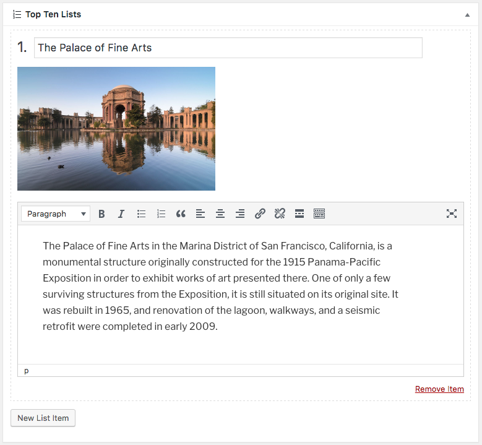482x445 pixels.
Task: Align text left
Action: pyautogui.click(x=200, y=214)
